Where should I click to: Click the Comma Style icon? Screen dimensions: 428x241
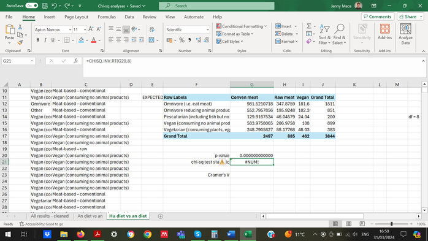click(x=189, y=40)
